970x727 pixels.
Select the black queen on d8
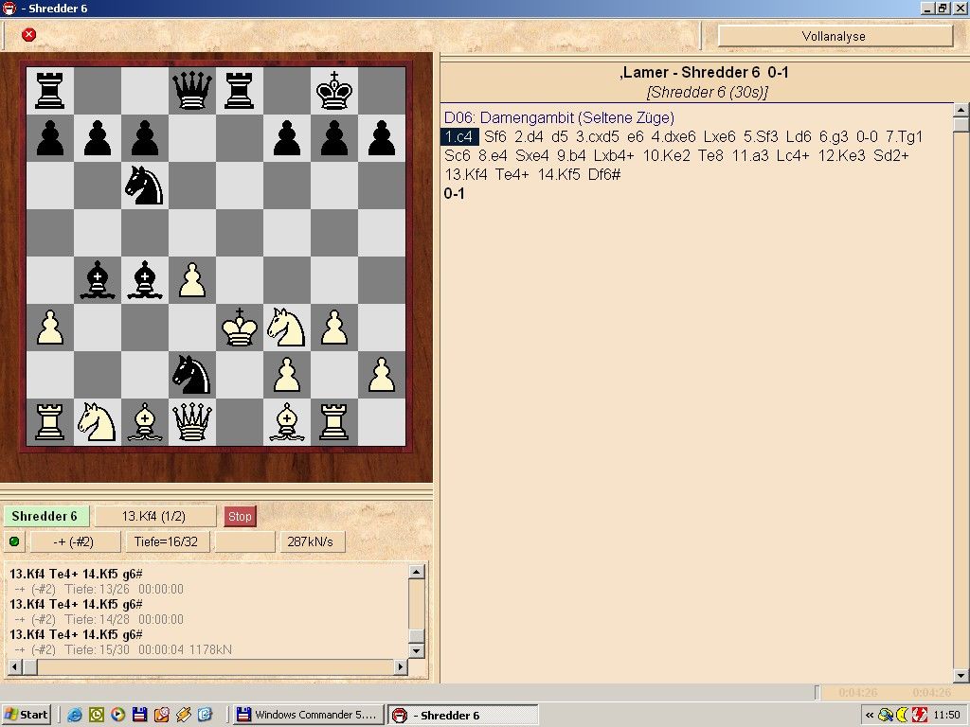point(192,91)
